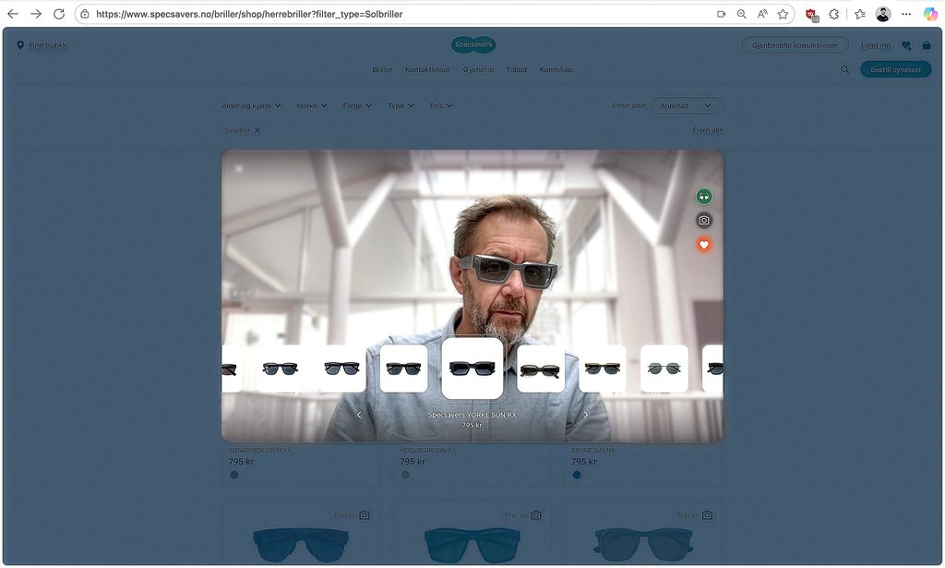Screen dimensions: 945x568
Task: Close the virtual try-on overlay
Action: 239,169
